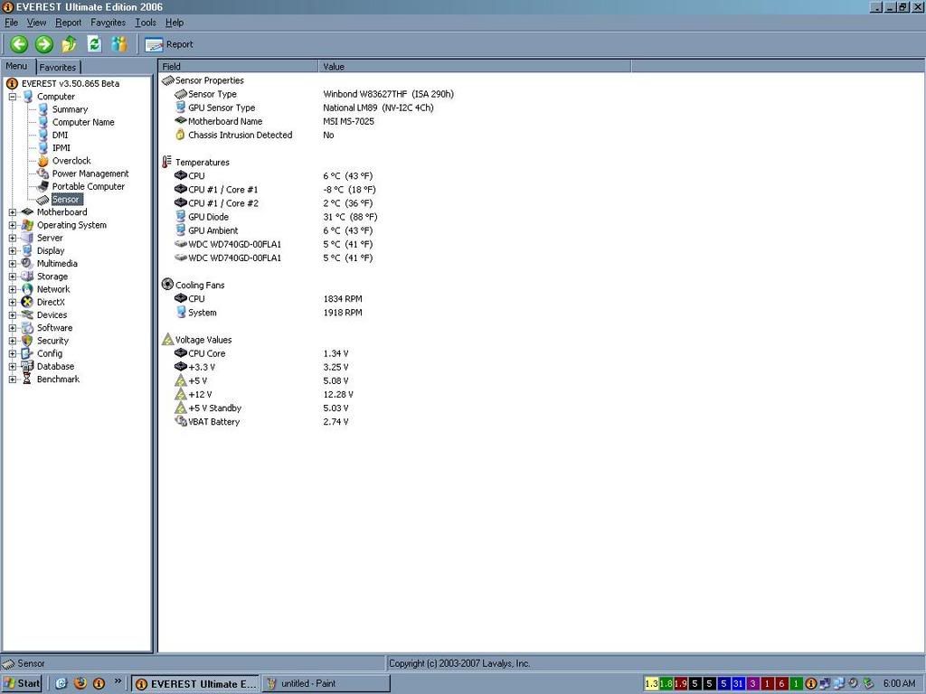The image size is (926, 694).
Task: Open the View menu
Action: 36,23
